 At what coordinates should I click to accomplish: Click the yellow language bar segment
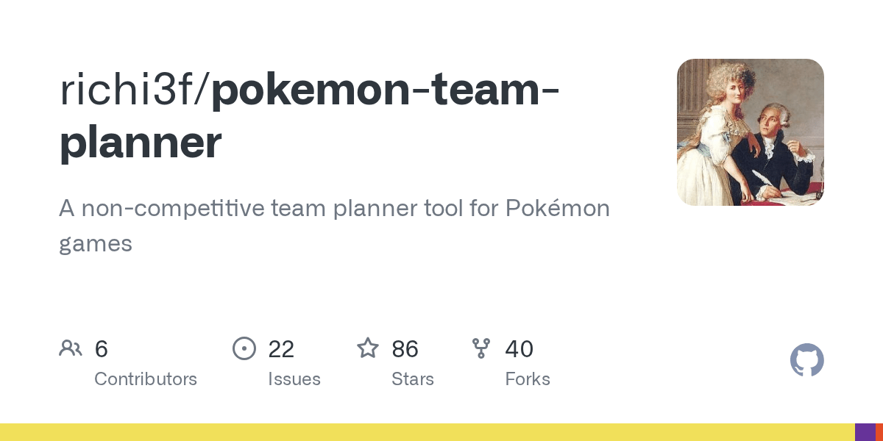[428, 432]
